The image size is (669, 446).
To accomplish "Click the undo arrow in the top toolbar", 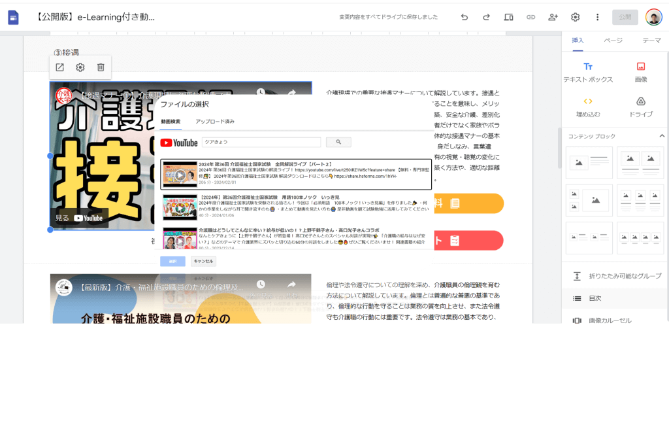I will [465, 17].
